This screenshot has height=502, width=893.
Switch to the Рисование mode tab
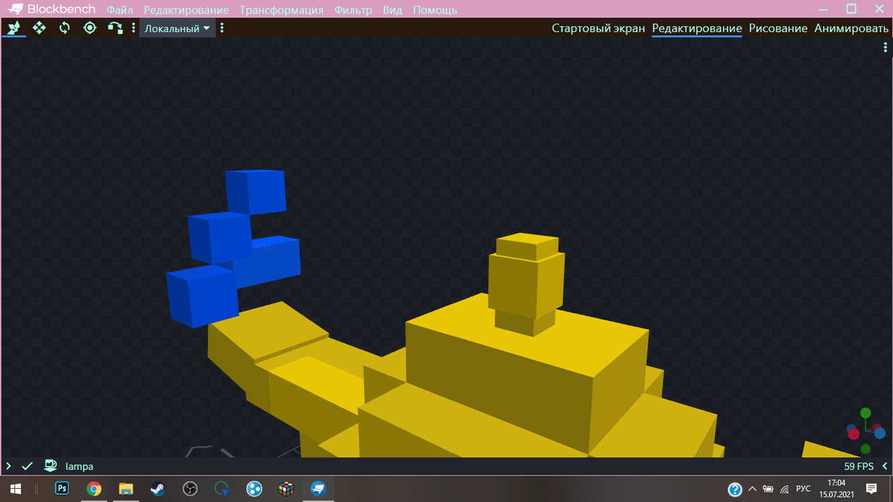[778, 29]
